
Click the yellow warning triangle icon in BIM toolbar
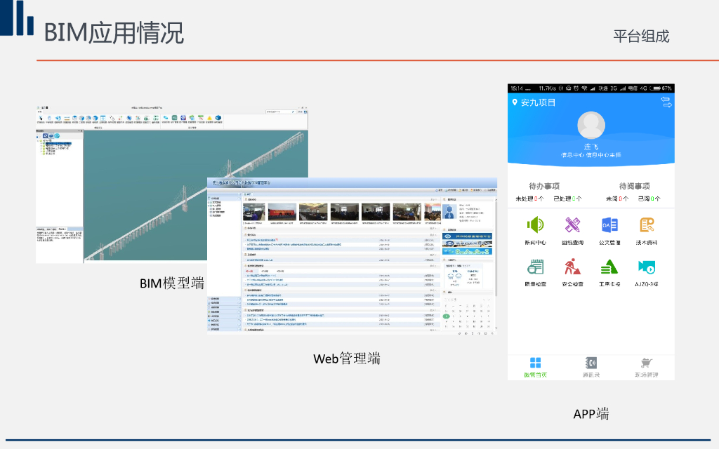coord(209,118)
